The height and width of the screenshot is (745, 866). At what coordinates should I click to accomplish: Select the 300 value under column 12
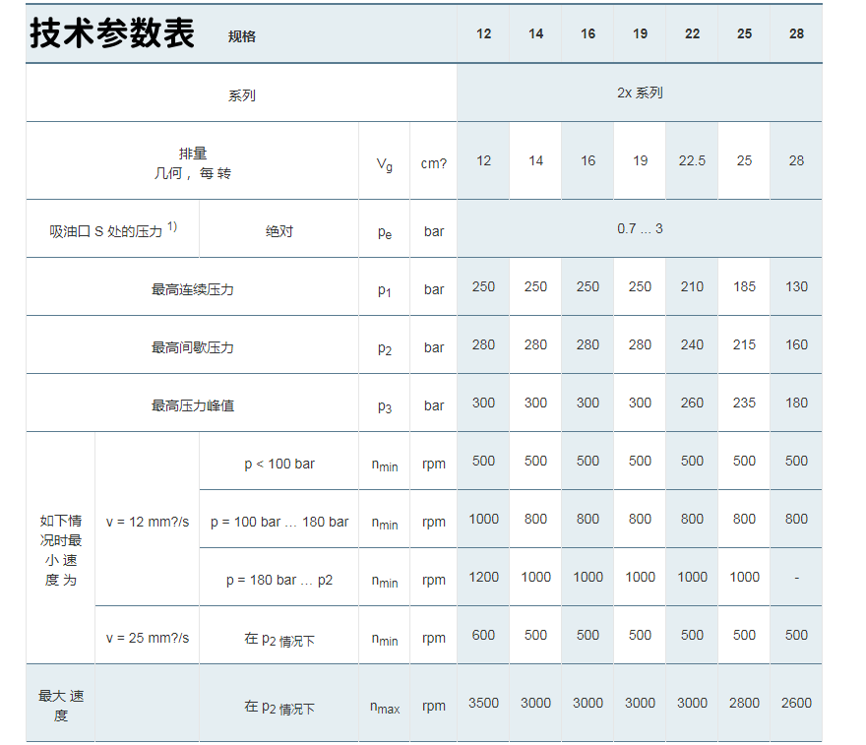482,403
